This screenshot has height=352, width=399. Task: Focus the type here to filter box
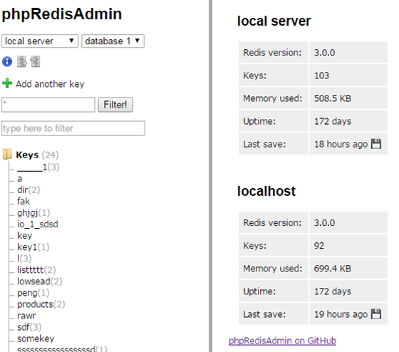pos(73,128)
